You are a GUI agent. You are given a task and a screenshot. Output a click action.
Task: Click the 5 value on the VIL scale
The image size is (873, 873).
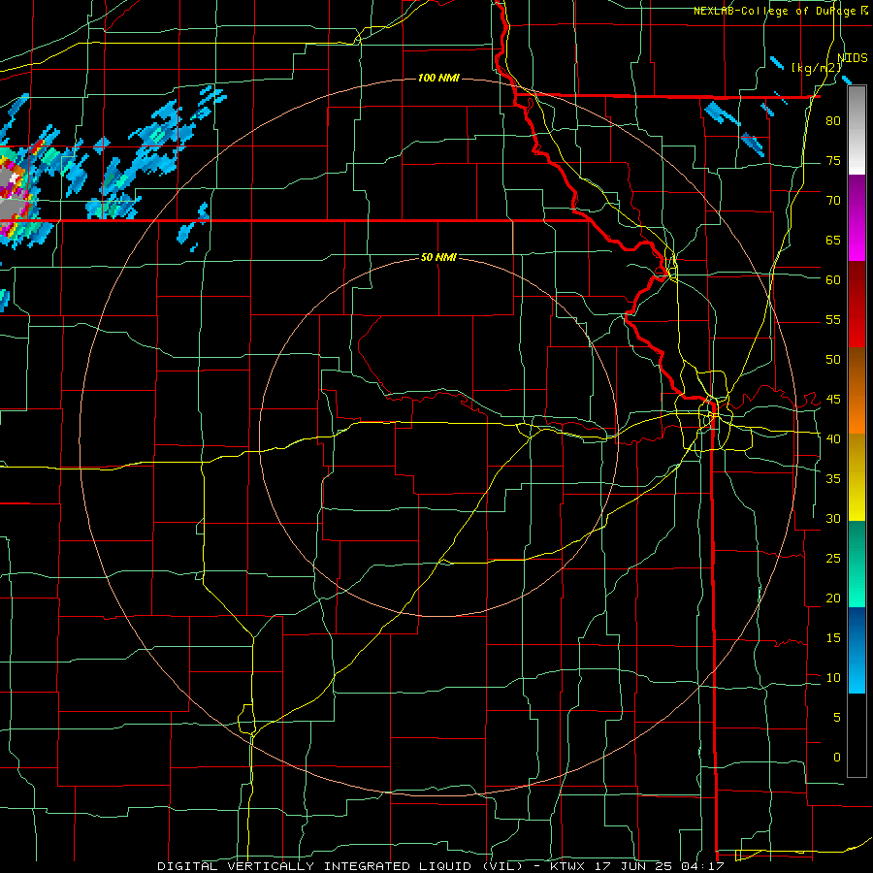836,718
